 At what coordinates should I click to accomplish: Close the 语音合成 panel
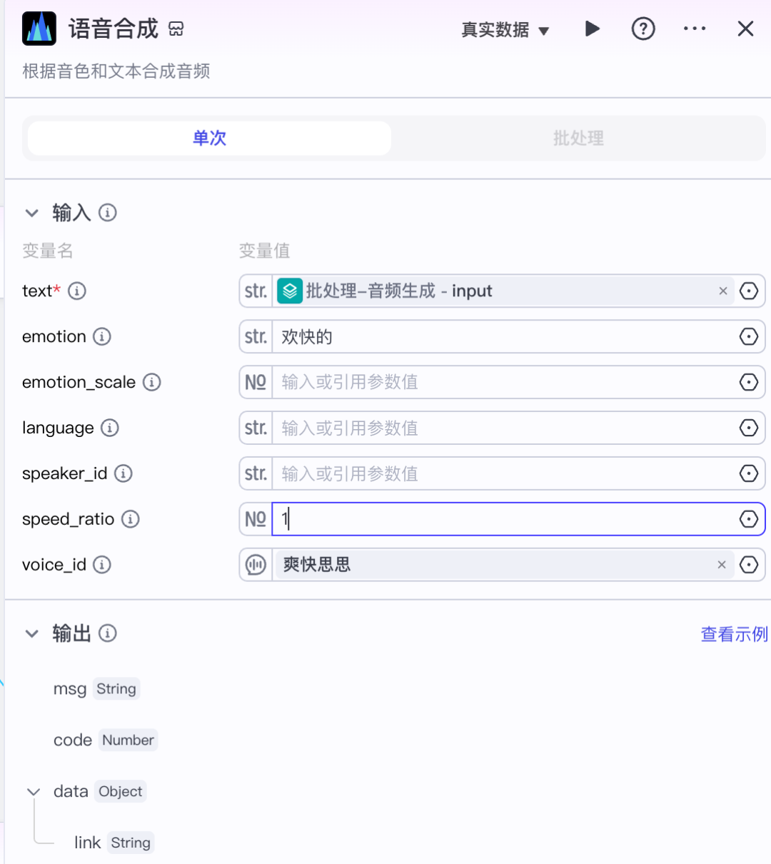[x=745, y=29]
